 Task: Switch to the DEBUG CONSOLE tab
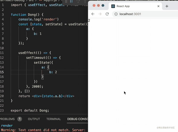click(x=77, y=119)
